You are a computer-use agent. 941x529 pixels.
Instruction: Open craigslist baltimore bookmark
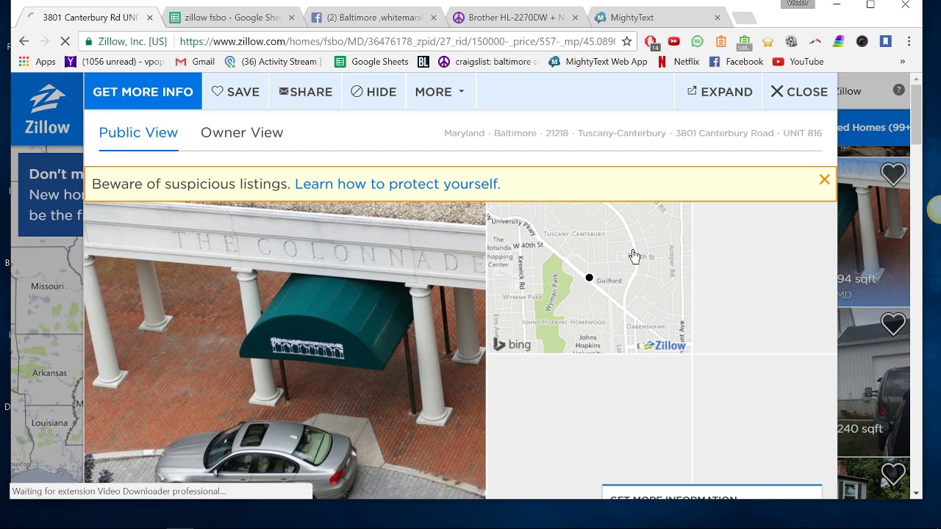pos(488,62)
